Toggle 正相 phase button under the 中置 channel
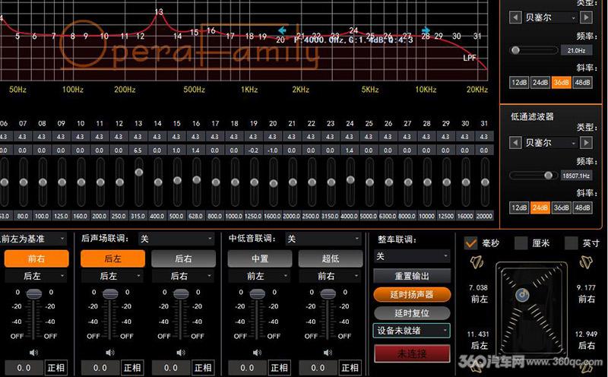The height and width of the screenshot is (377, 608). (x=279, y=368)
